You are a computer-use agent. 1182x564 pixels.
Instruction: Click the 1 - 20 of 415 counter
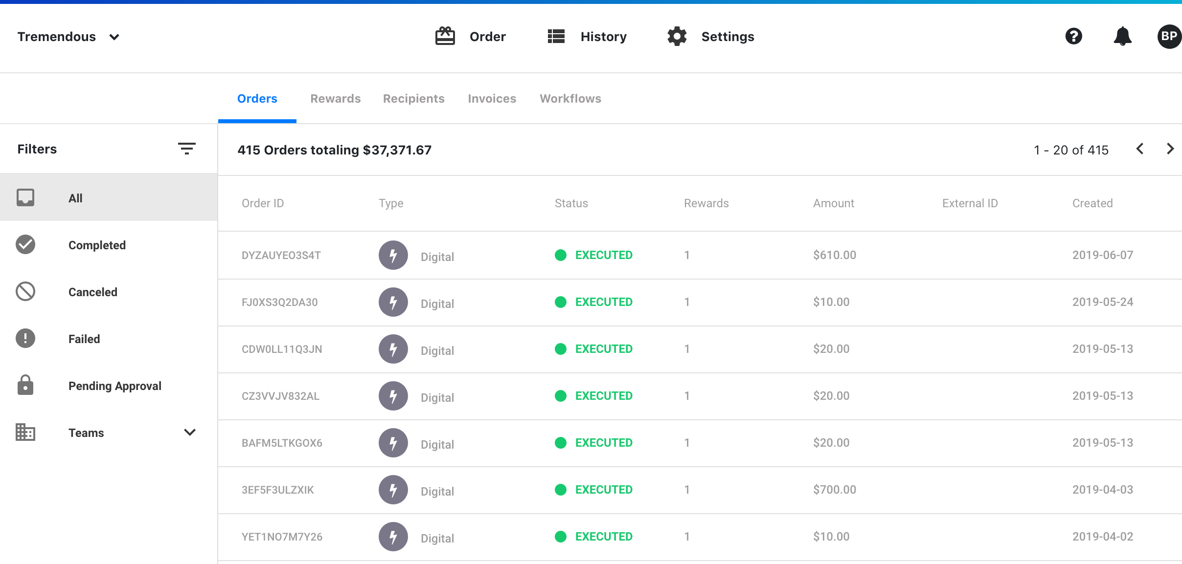click(x=1071, y=150)
